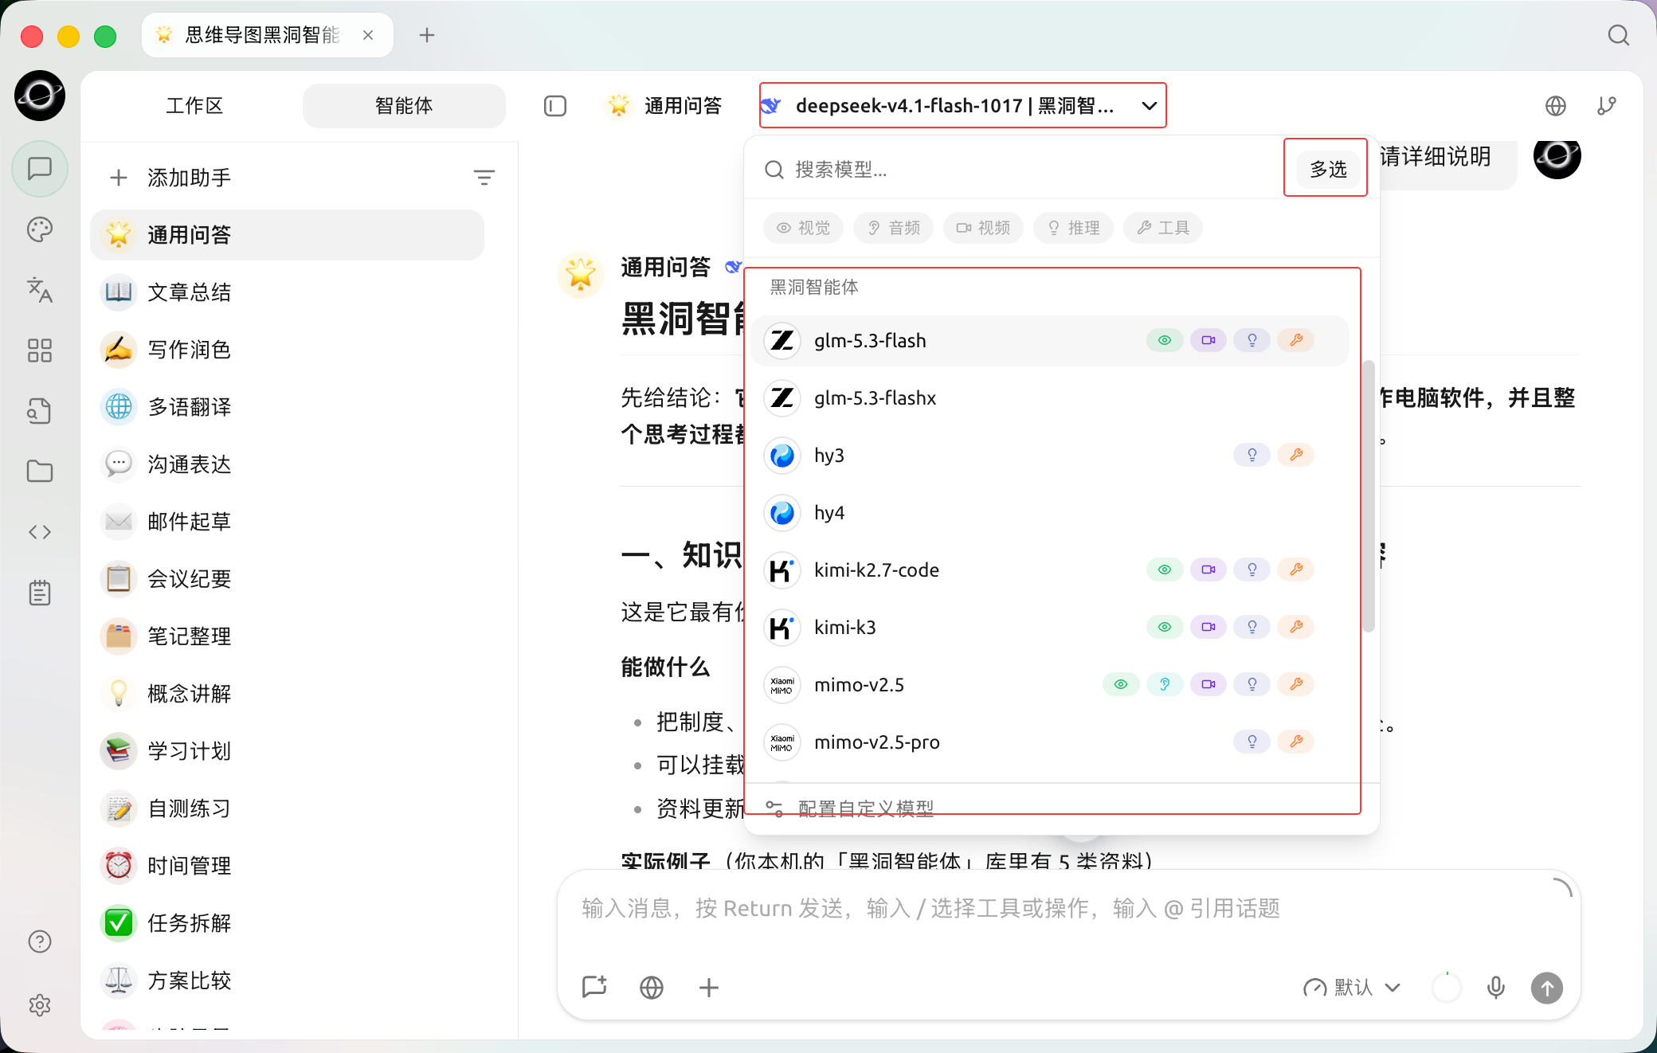Toggle the 音频 audio filter chip

(894, 228)
